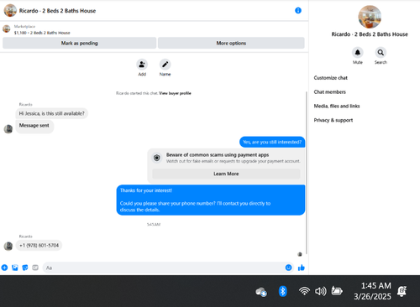The image size is (420, 307).
Task: Expand Media, files and links section
Action: [337, 106]
